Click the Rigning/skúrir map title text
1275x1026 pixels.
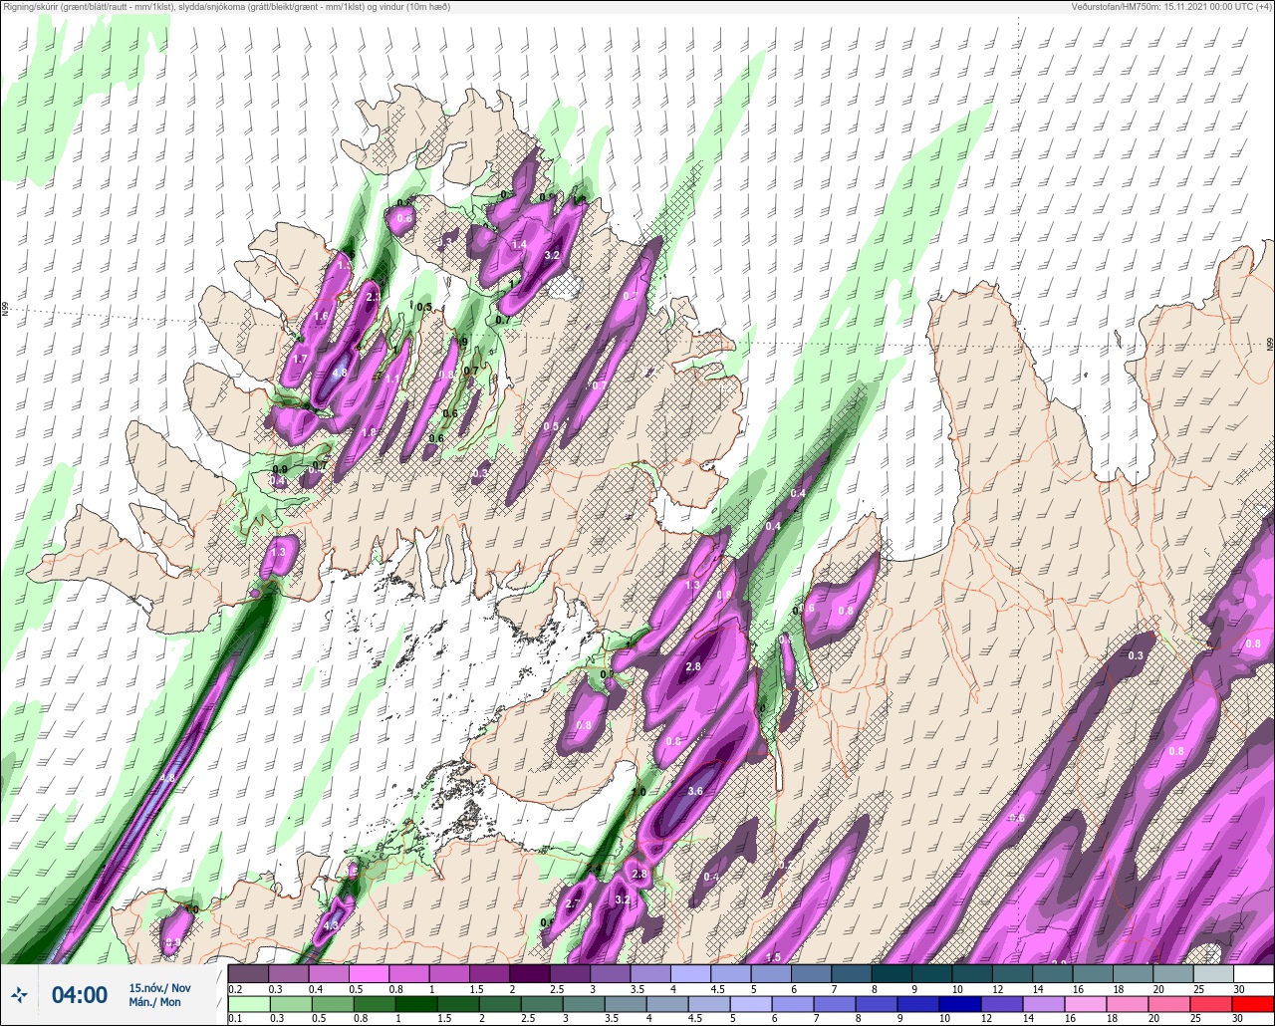coord(227,7)
